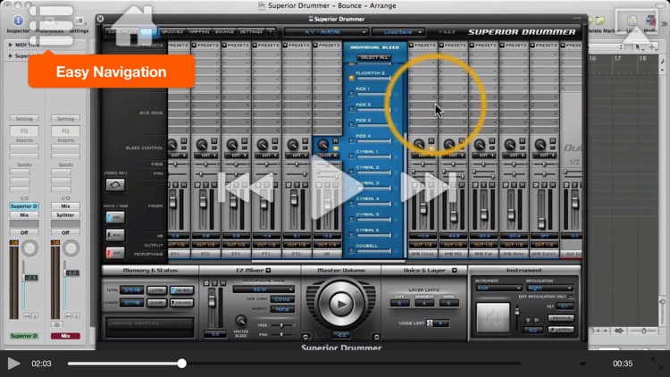The image size is (670, 377).
Task: Open the Mapping tab
Action: point(199,31)
